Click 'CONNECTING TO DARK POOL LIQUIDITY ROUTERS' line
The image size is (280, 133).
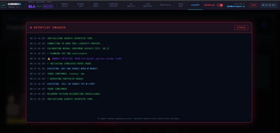[x=75, y=43]
